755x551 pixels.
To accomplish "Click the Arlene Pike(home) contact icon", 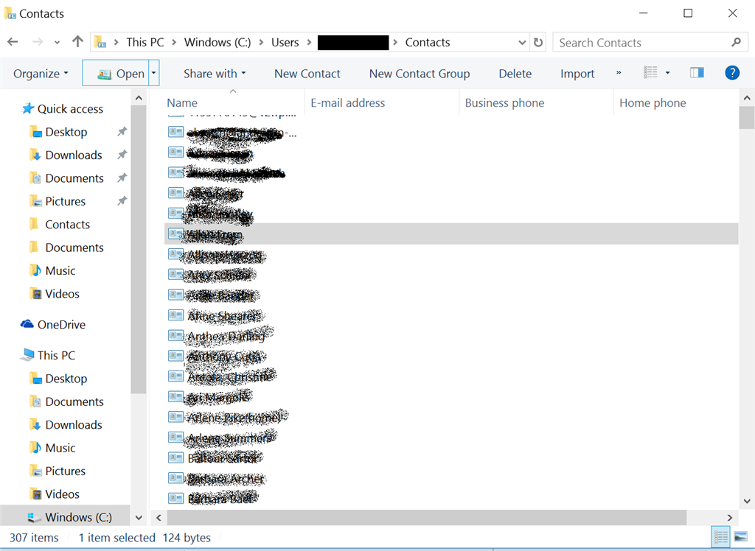I will point(175,417).
